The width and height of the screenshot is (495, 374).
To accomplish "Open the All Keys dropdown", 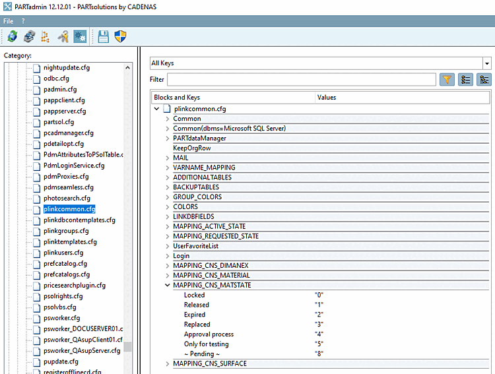I will point(487,63).
